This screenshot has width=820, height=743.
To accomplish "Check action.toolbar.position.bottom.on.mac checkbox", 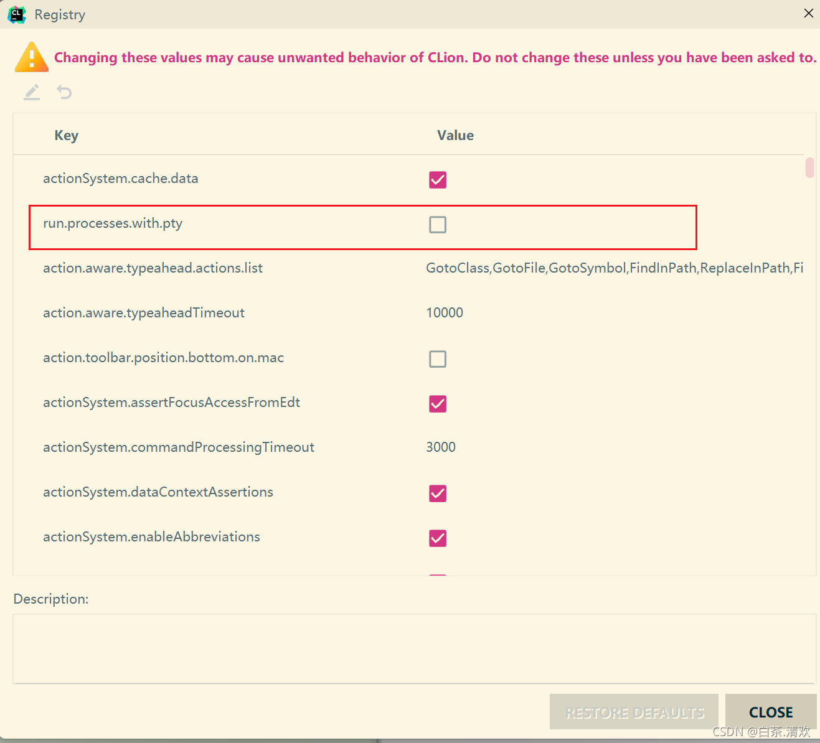I will tap(438, 359).
